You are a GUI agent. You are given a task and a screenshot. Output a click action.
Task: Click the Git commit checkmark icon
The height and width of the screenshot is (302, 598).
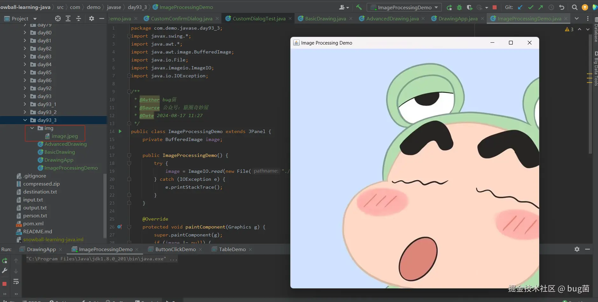531,7
